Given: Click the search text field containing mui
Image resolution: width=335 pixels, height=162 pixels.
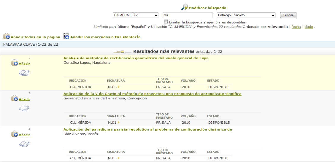Looking at the screenshot, I should pos(188,15).
